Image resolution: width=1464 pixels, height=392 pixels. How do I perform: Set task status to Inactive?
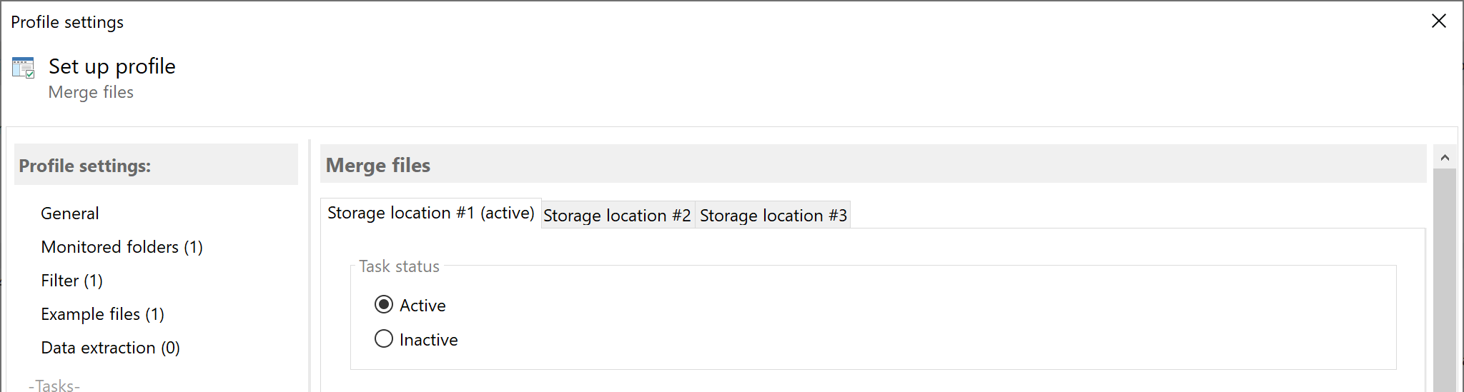point(384,338)
